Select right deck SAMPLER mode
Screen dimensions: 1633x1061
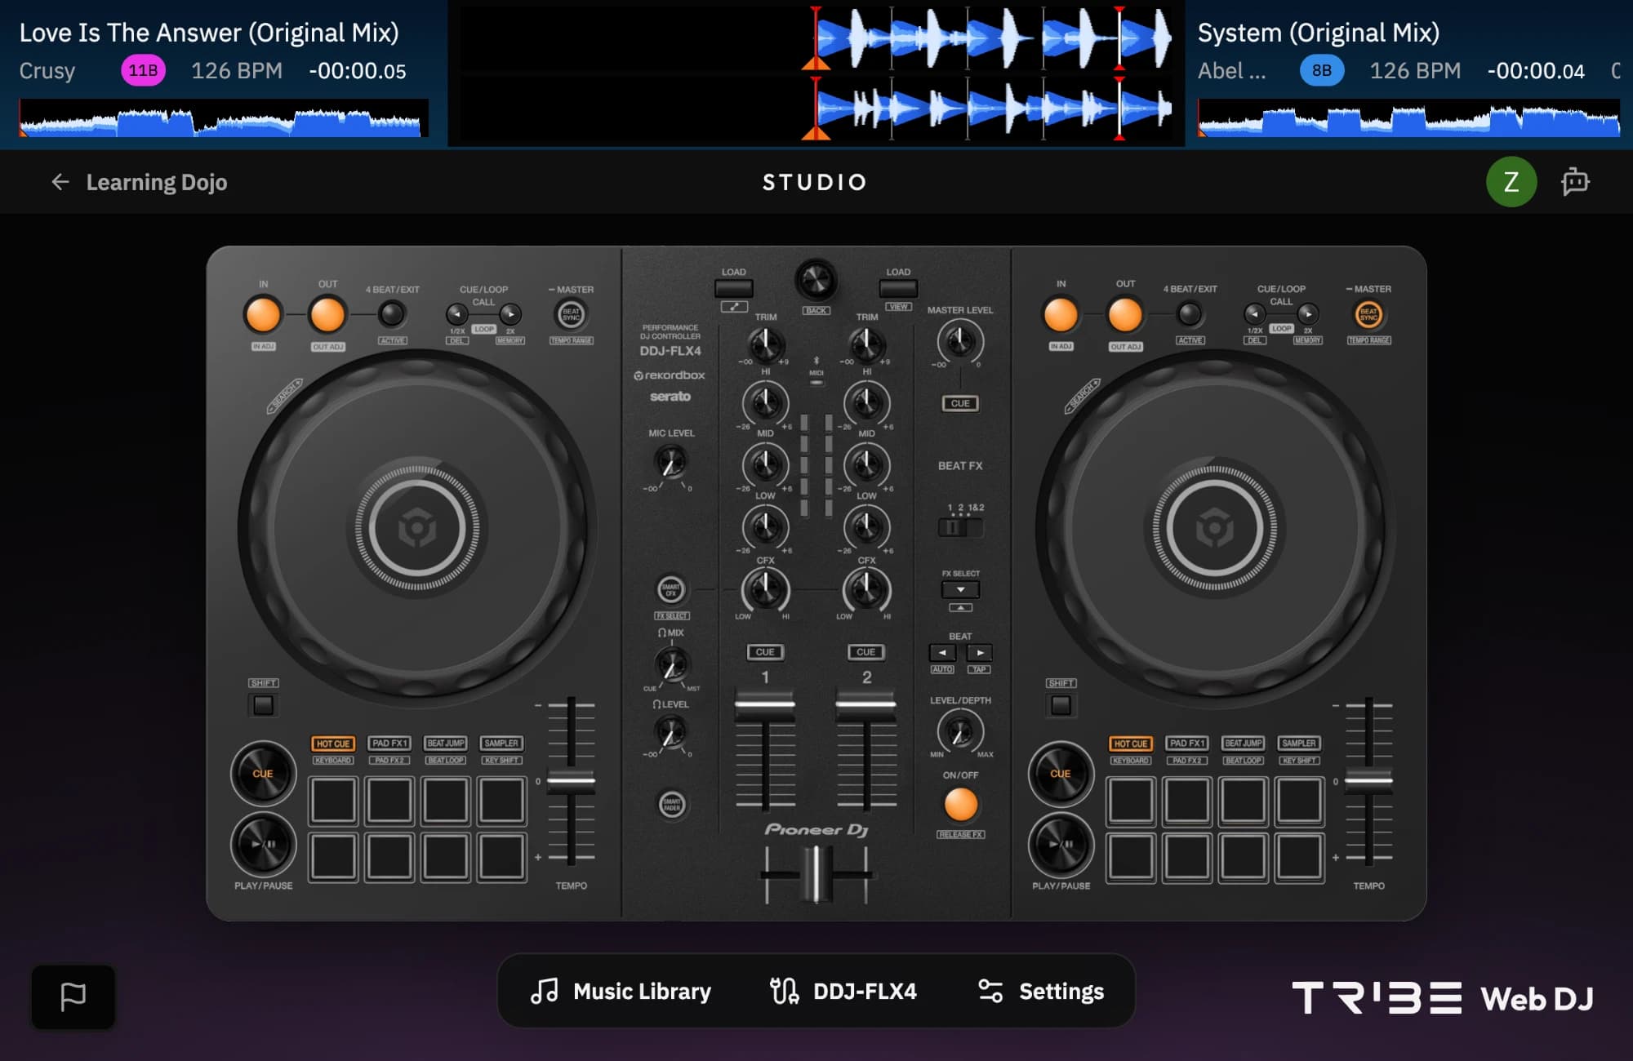pos(1299,744)
